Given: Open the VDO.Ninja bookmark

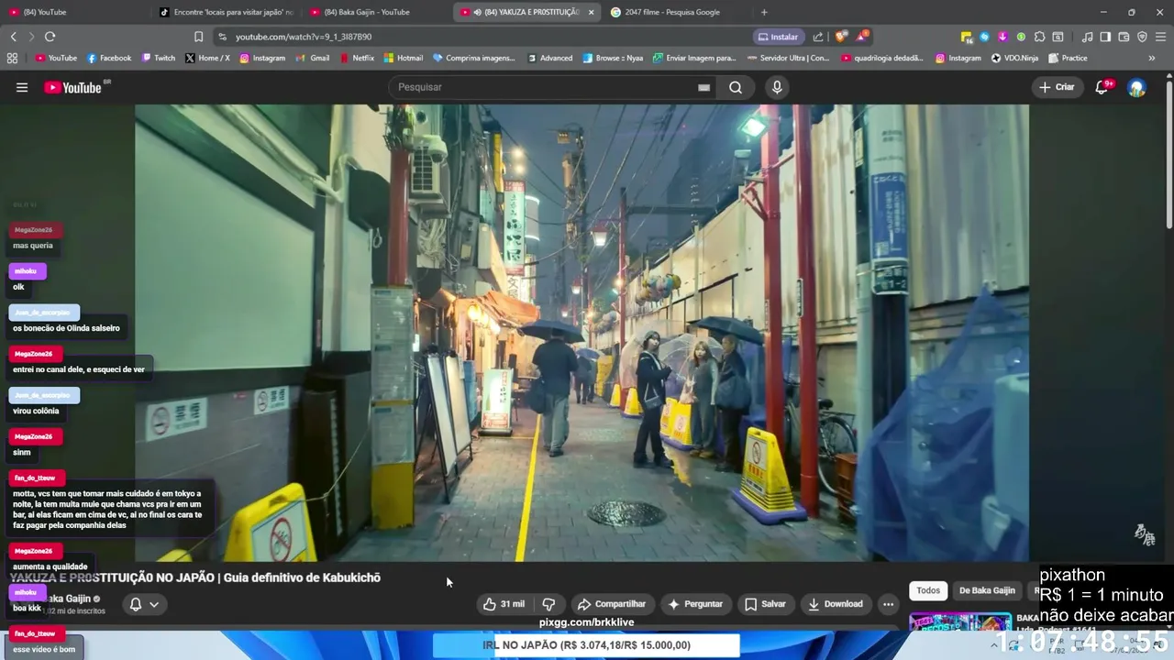Looking at the screenshot, I should [1014, 58].
